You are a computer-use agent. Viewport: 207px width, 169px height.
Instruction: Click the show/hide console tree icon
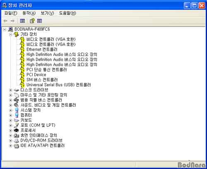click(x=22, y=21)
